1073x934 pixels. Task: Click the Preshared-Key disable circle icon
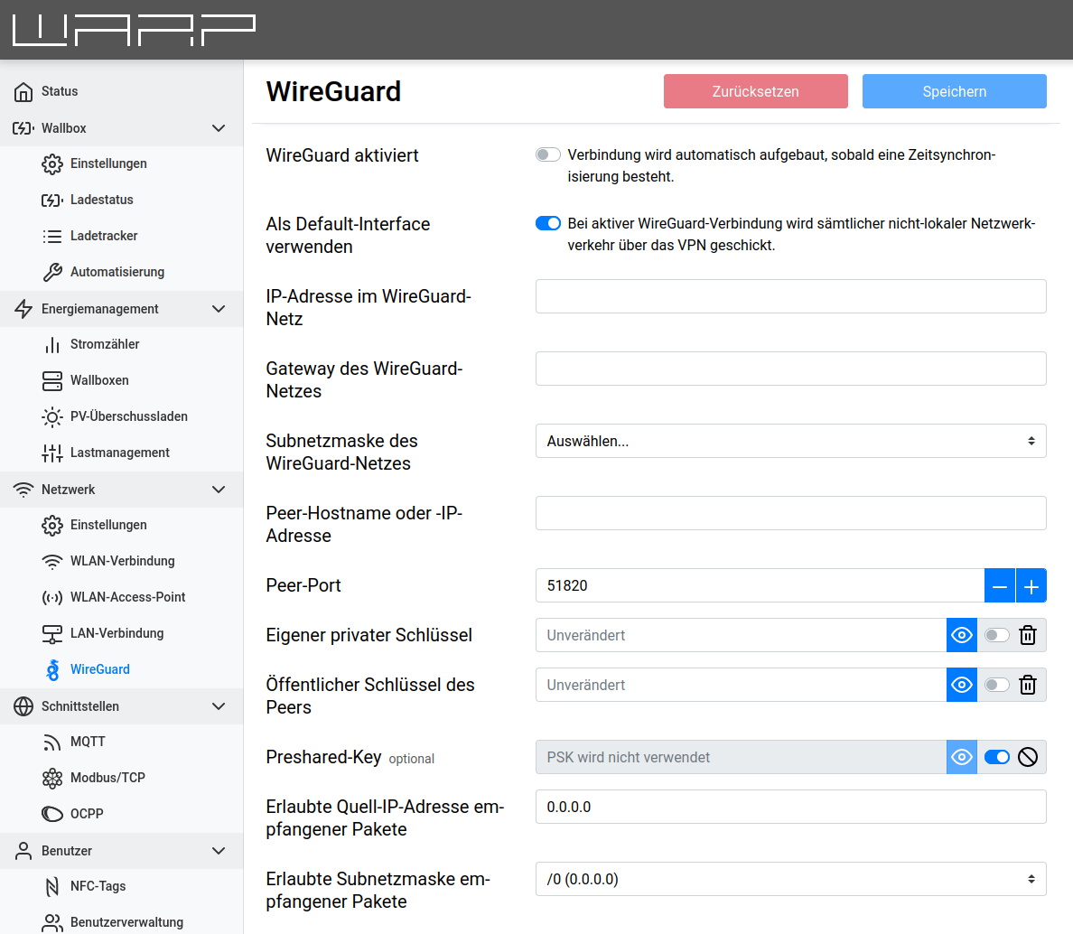coord(1027,757)
